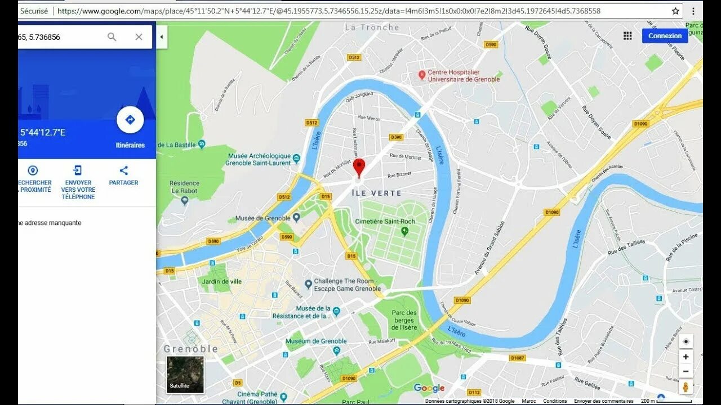The height and width of the screenshot is (405, 721).
Task: Click Envoyer vers votre téléphone icon
Action: pyautogui.click(x=78, y=170)
